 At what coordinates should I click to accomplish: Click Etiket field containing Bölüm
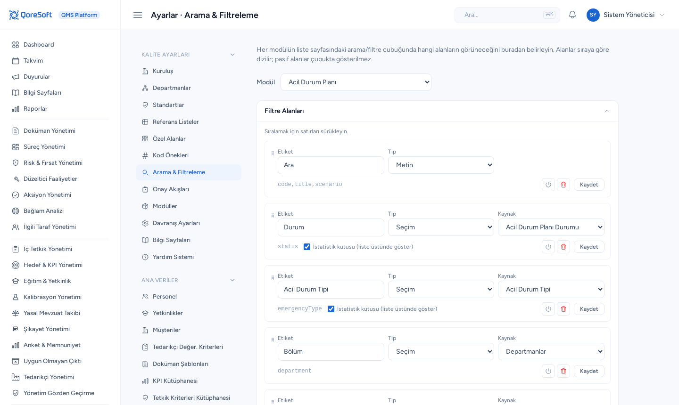(x=331, y=351)
